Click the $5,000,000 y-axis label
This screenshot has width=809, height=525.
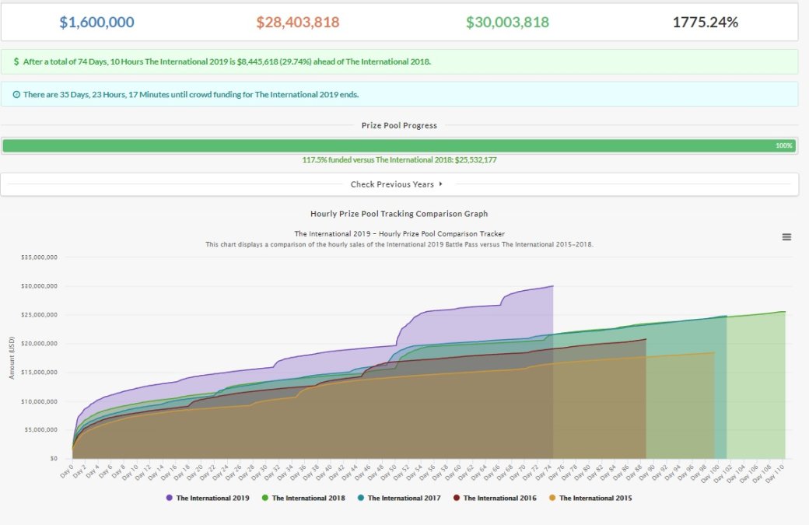(x=40, y=429)
